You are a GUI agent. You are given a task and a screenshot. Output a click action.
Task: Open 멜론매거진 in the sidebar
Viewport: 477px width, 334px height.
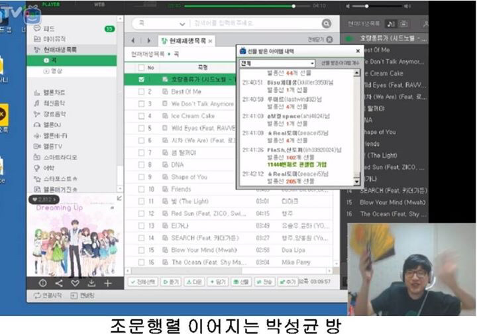pyautogui.click(x=56, y=190)
